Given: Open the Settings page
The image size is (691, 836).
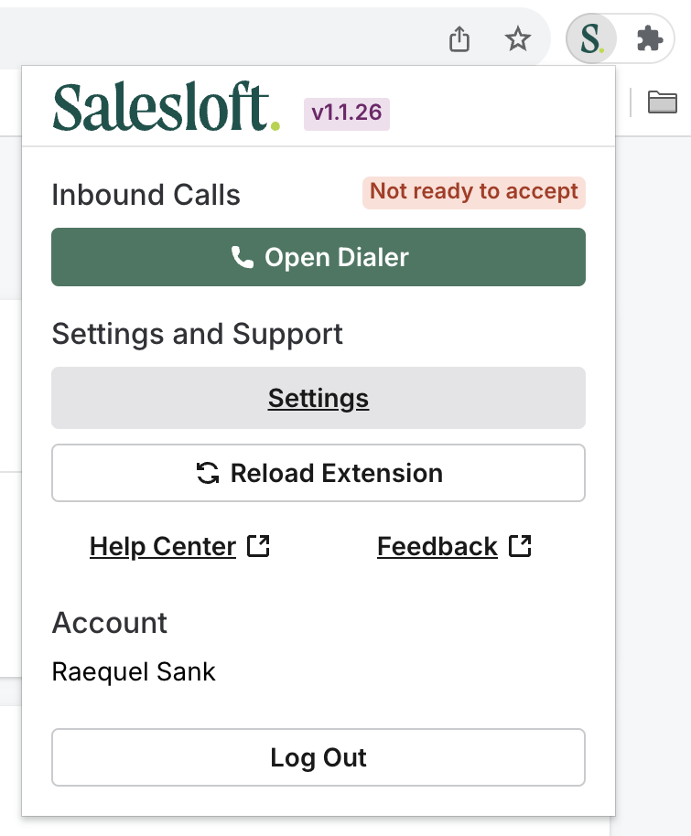Looking at the screenshot, I should [318, 398].
